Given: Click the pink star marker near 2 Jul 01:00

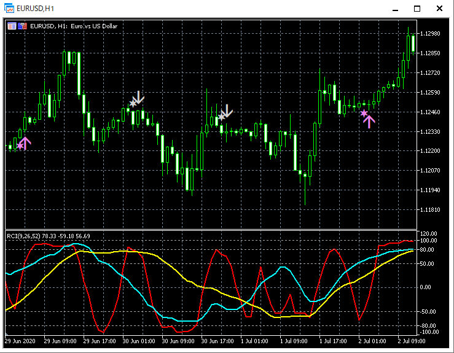Looking at the screenshot, I should point(364,113).
